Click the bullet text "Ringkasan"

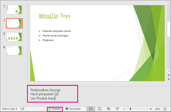48,40
